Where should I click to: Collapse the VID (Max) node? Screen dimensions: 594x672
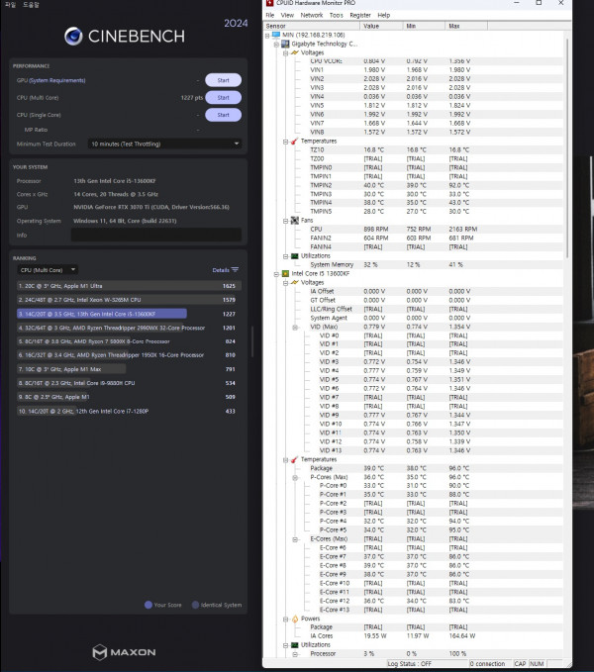pos(295,327)
